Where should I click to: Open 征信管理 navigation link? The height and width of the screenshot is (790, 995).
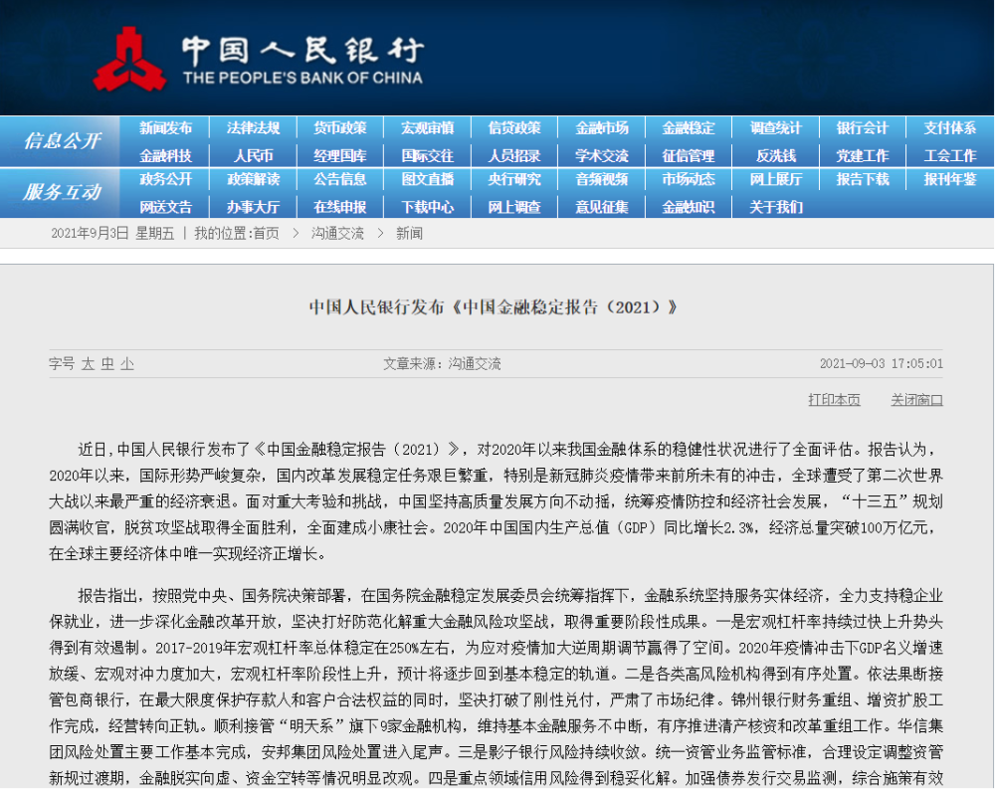pyautogui.click(x=689, y=155)
